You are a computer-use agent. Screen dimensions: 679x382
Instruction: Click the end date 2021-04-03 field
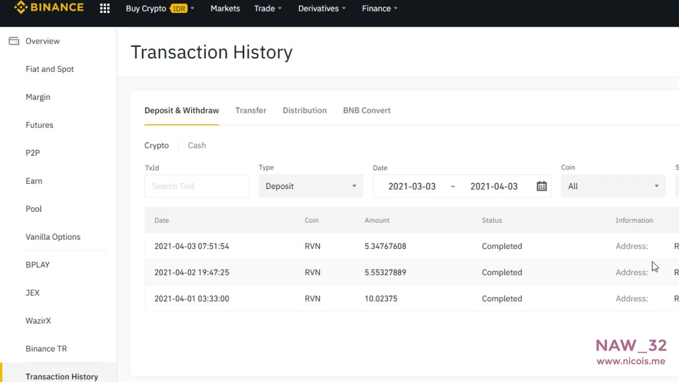(494, 186)
